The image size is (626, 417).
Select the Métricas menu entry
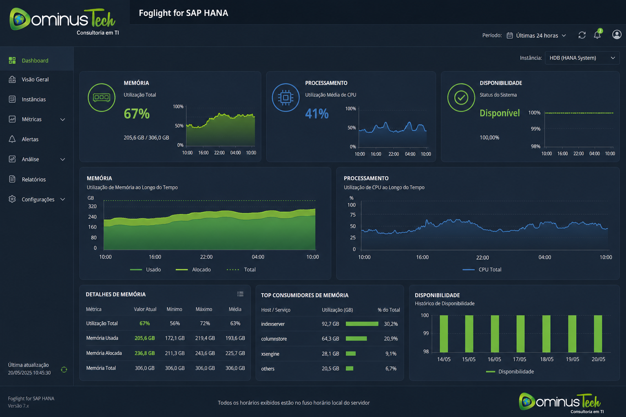[x=37, y=119]
